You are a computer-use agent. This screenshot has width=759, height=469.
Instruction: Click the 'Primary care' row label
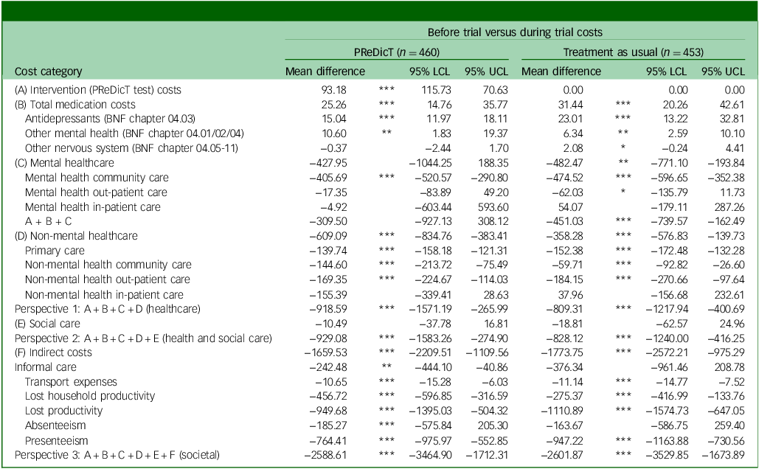(55, 250)
